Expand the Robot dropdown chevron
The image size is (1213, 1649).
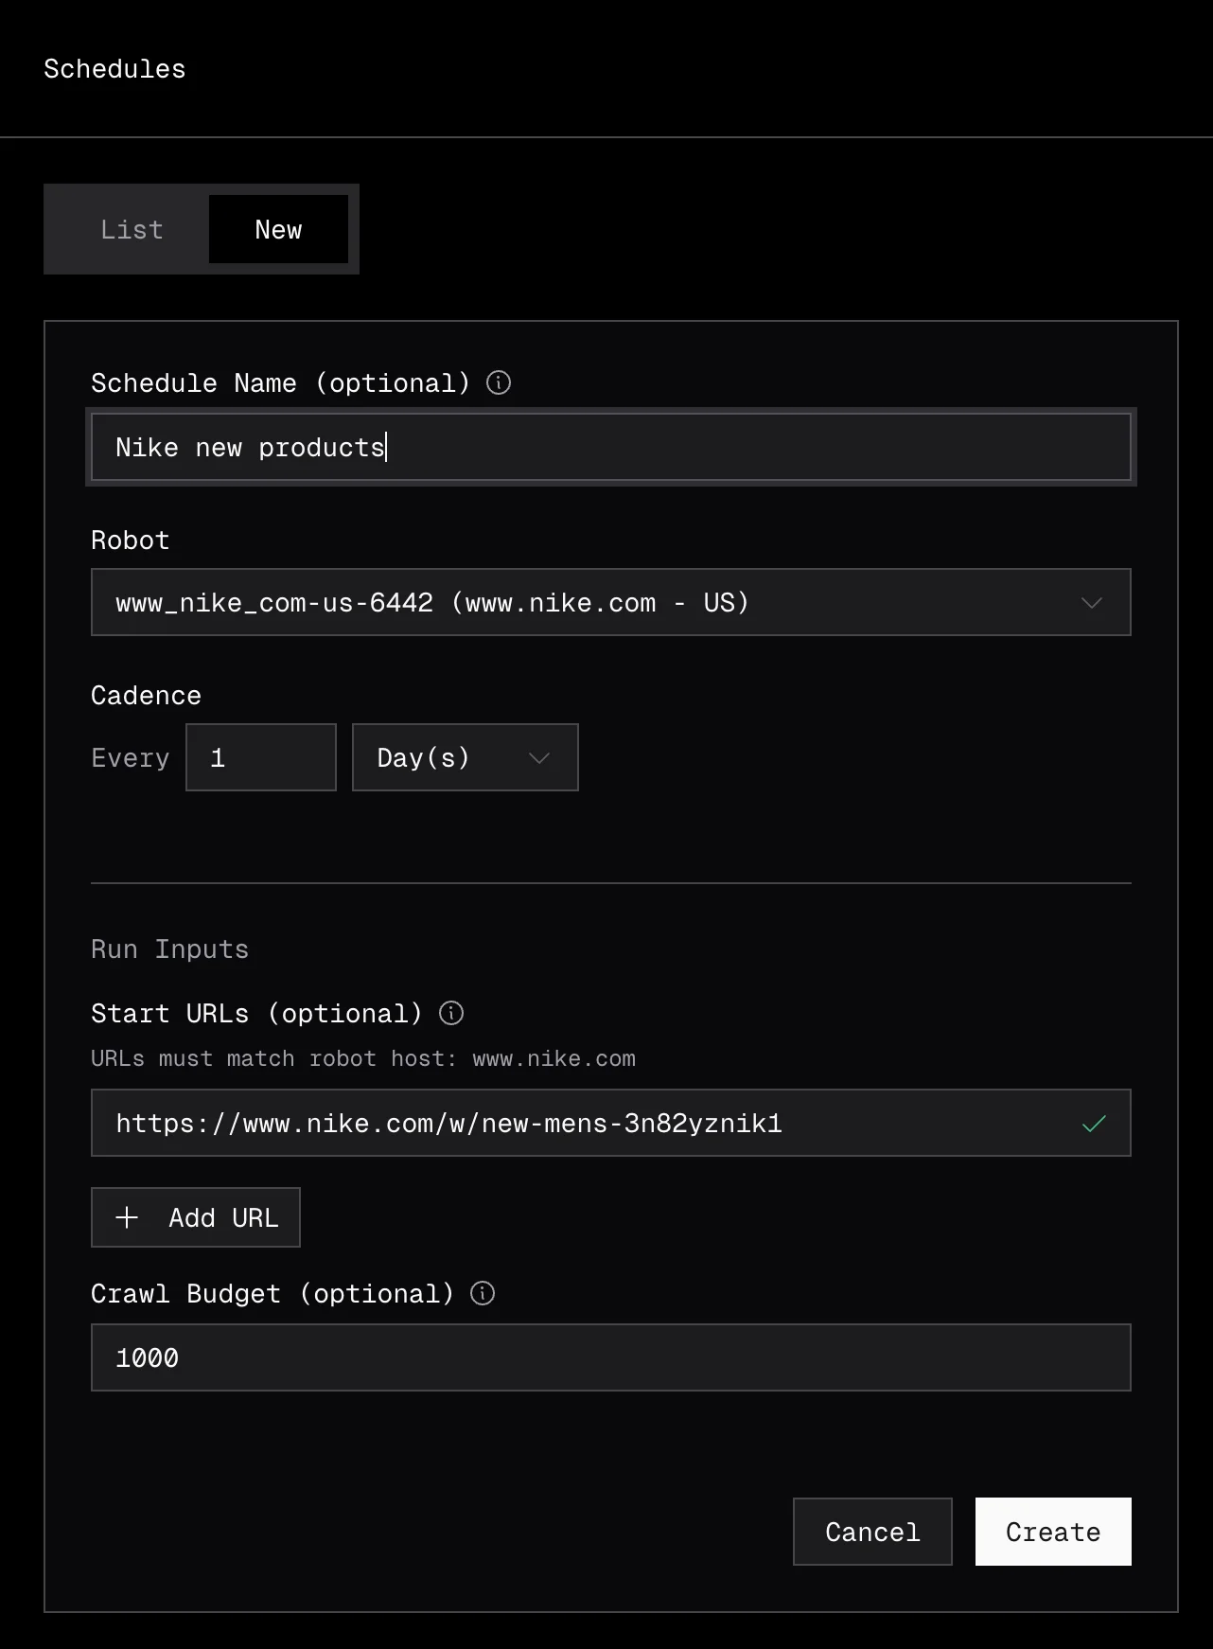pyautogui.click(x=1092, y=603)
